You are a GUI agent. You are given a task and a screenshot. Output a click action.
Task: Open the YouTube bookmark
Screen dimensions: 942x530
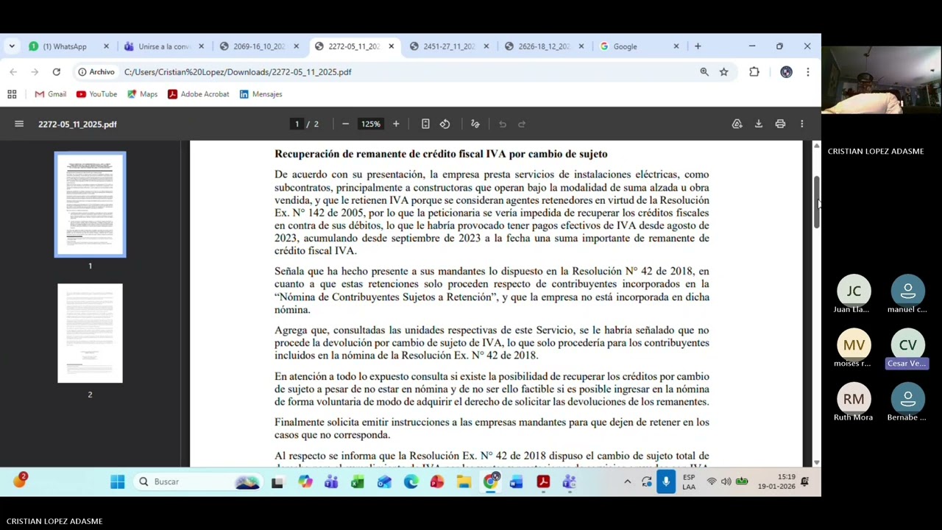pyautogui.click(x=96, y=94)
